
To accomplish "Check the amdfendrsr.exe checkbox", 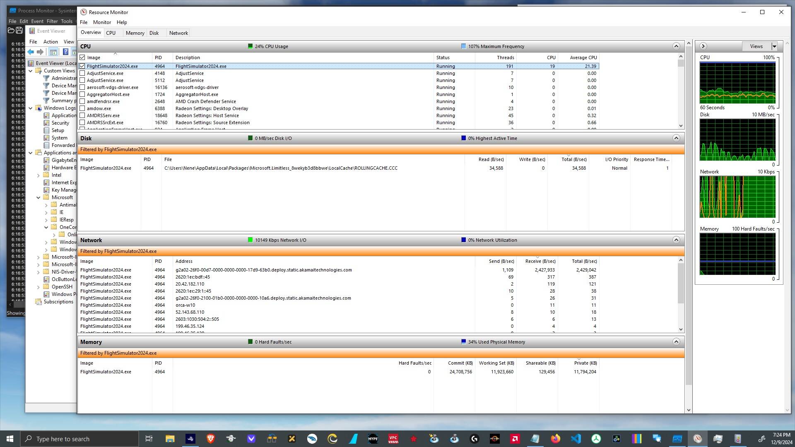I will tap(82, 101).
